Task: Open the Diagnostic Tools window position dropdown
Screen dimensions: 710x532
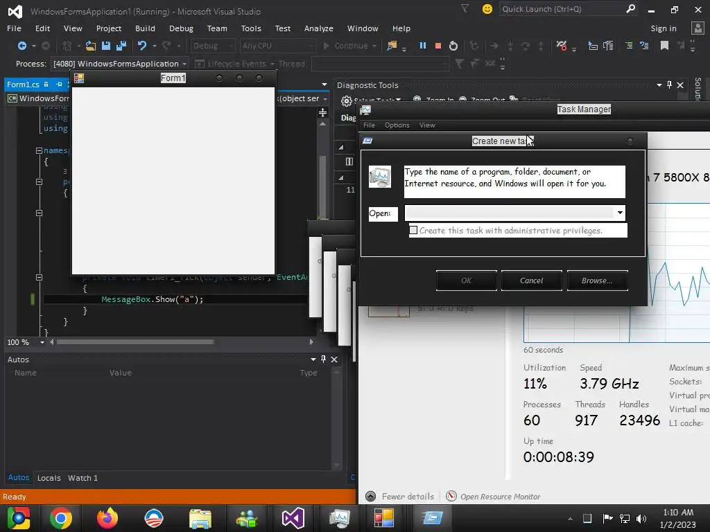Action: (659, 85)
